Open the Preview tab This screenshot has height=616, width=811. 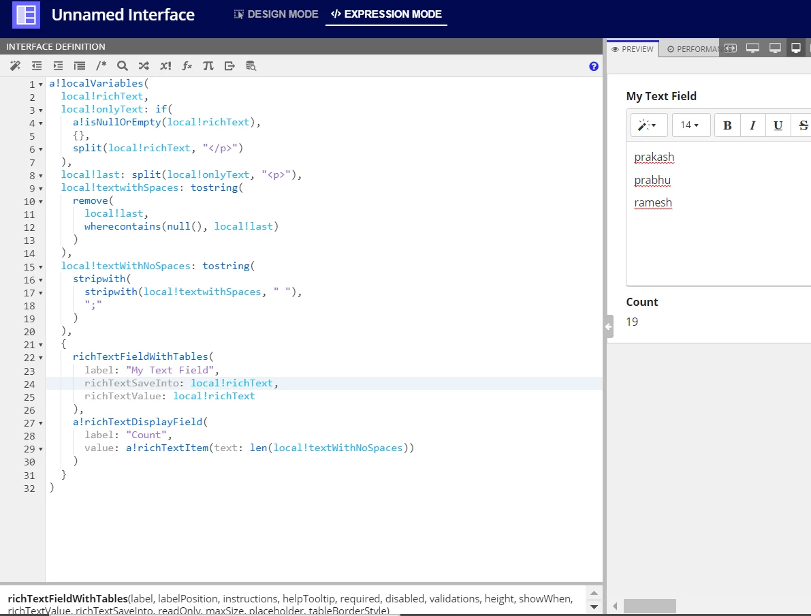click(633, 49)
